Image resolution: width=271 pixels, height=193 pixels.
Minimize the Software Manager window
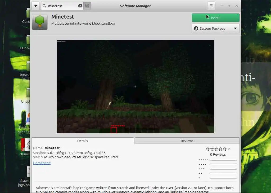coord(222,6)
